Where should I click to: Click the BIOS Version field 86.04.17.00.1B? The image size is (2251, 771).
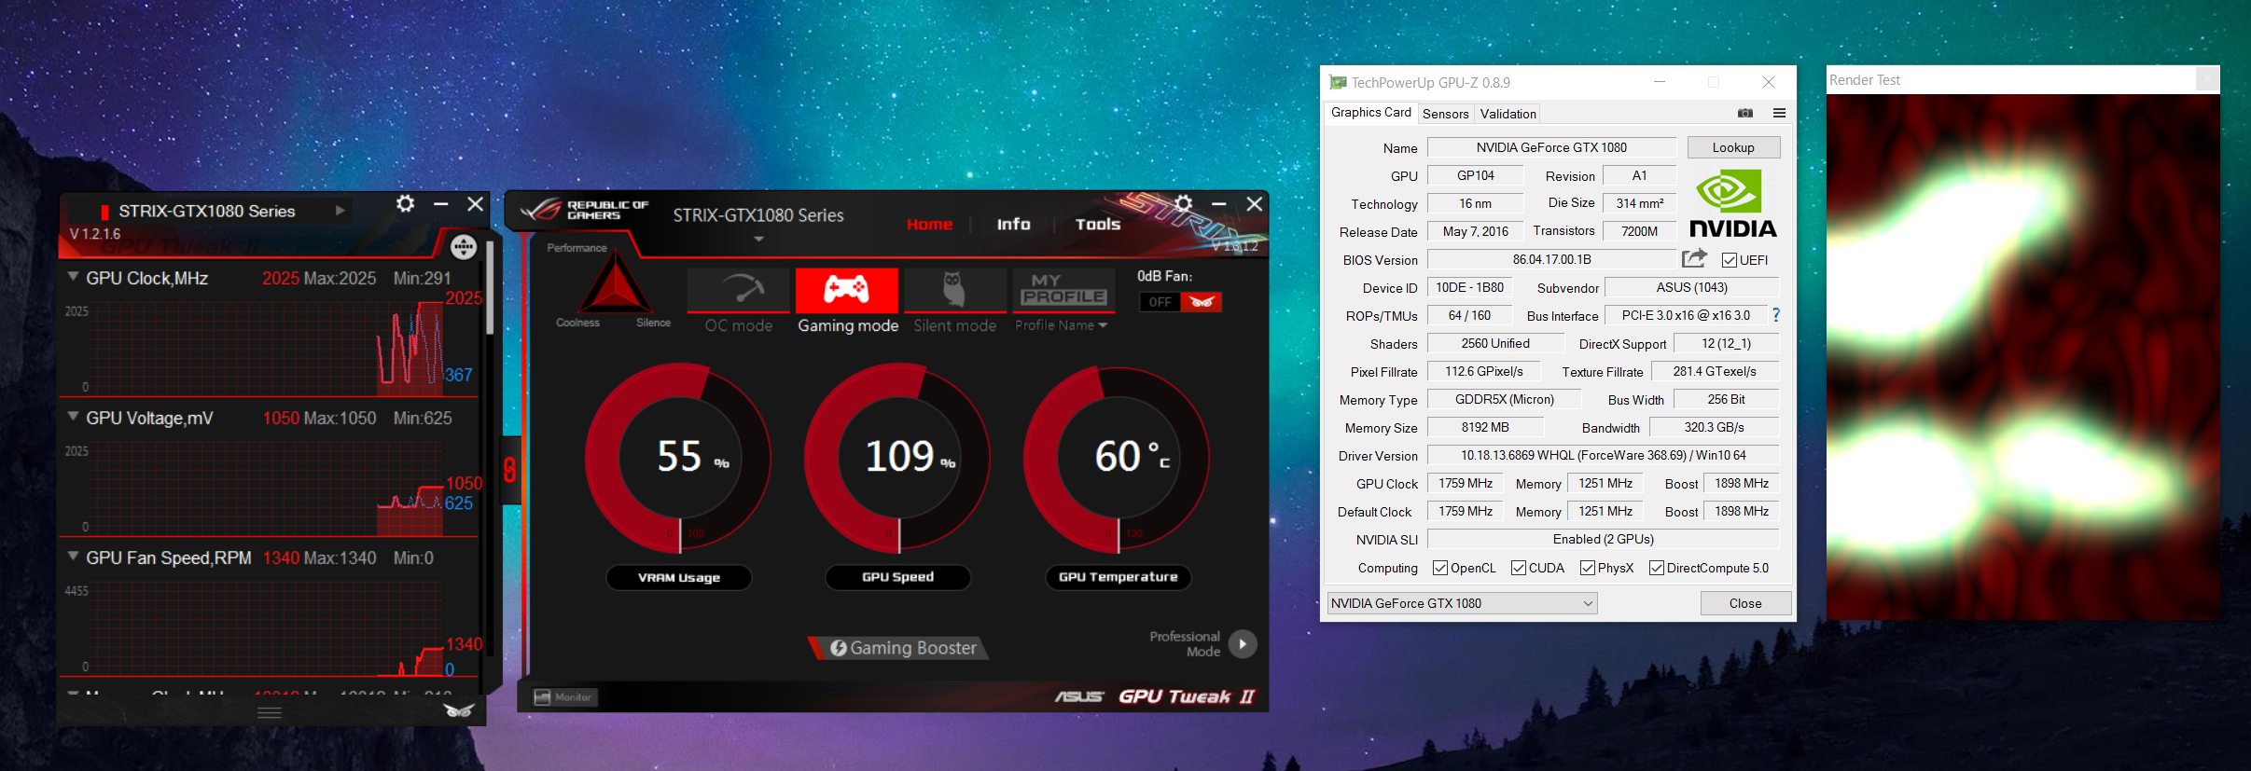point(1551,259)
